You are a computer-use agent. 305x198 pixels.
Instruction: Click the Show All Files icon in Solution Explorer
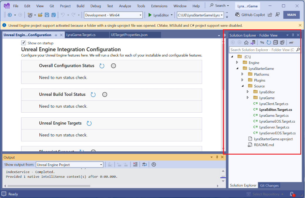282,43
